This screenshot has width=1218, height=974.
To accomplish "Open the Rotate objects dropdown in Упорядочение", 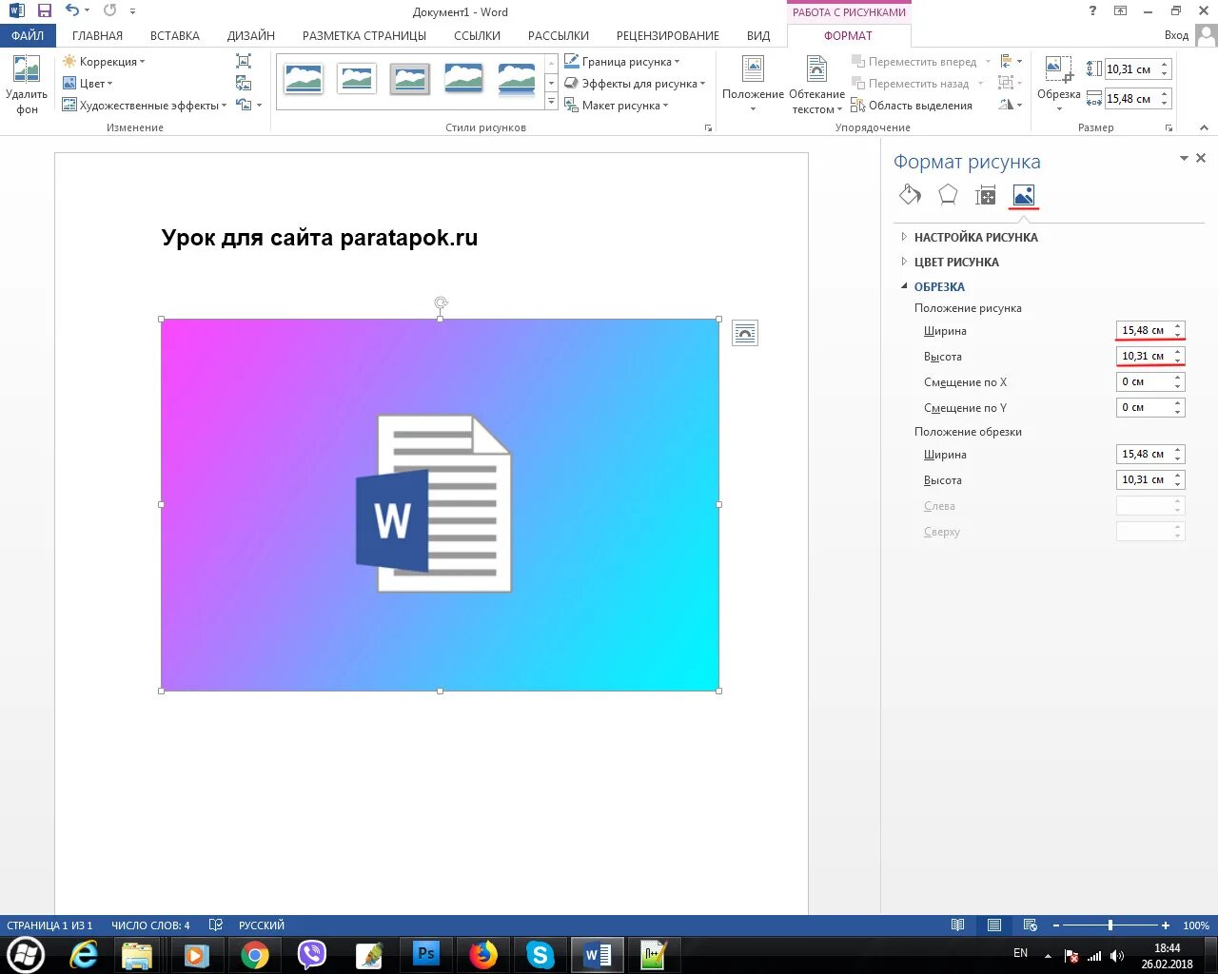I will pos(1010,106).
